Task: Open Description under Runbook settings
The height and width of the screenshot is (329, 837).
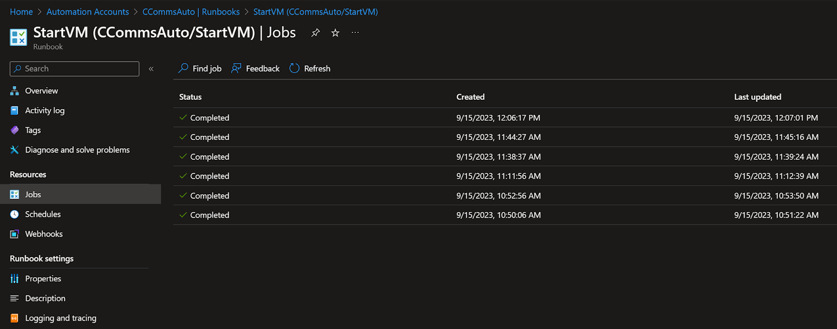Action: pos(45,299)
